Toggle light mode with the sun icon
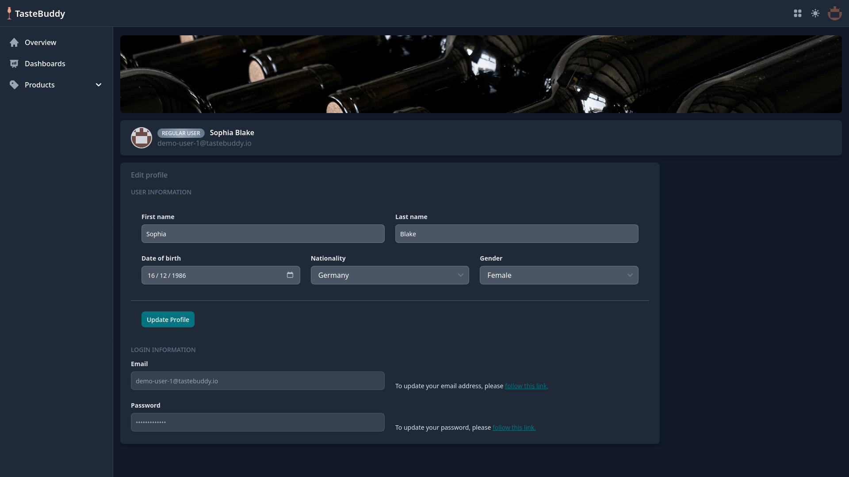Viewport: 849px width, 477px height. coord(815,14)
